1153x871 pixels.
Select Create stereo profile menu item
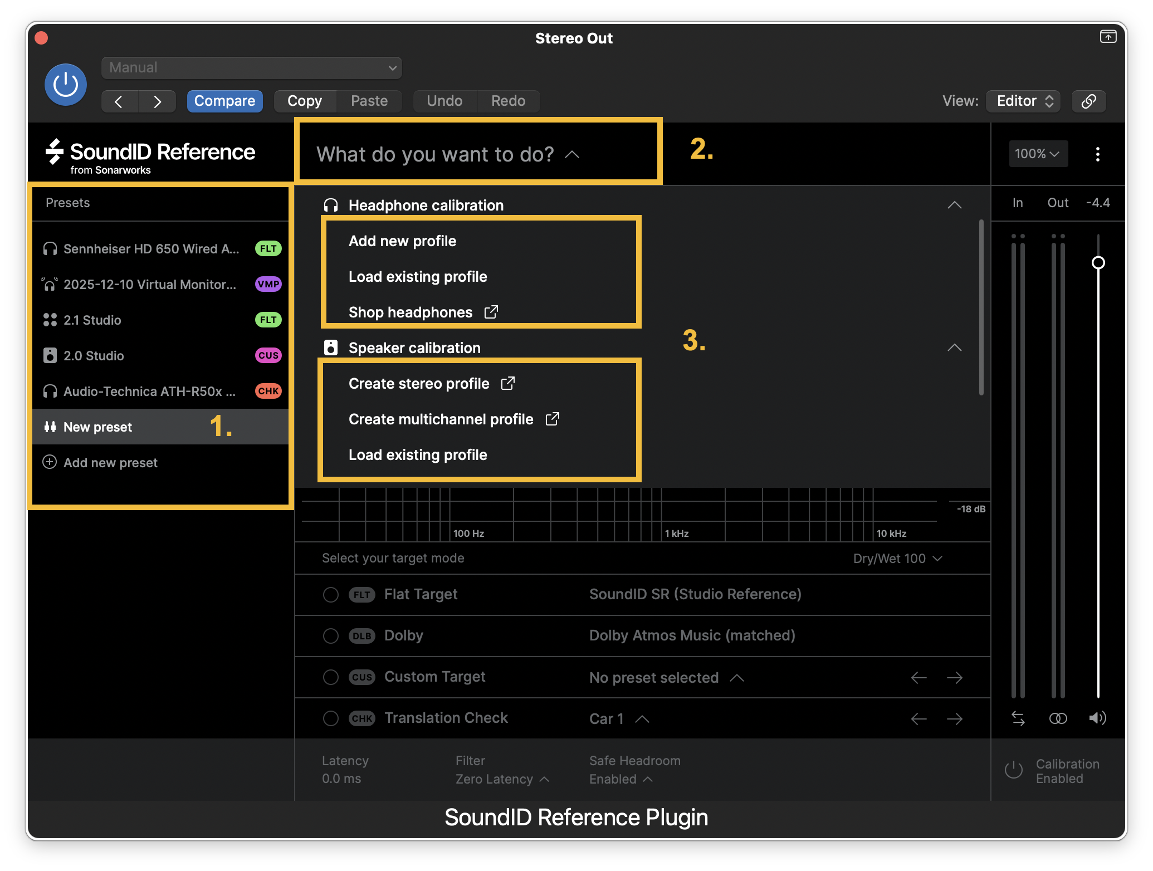tap(432, 384)
